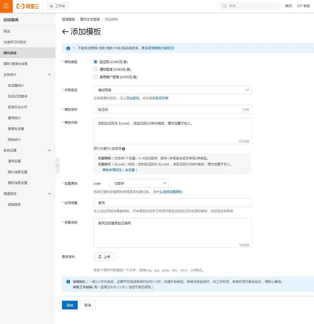Open the 关联签名 dropdown showing 德创网络
The height and width of the screenshot is (324, 314).
coord(172,90)
